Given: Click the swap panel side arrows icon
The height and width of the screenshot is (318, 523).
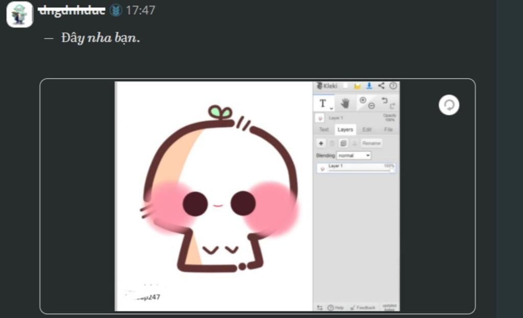Looking at the screenshot, I should pos(320,308).
